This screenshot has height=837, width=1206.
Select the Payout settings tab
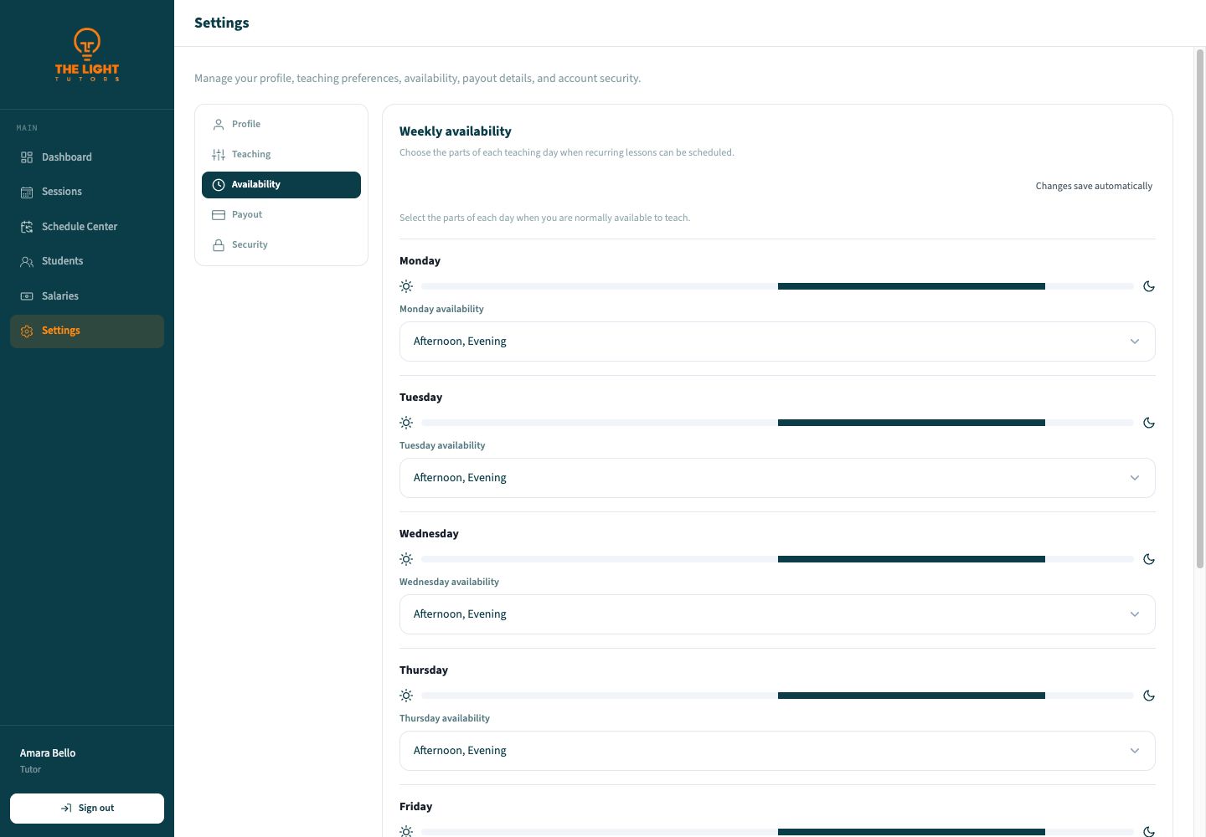pyautogui.click(x=281, y=214)
